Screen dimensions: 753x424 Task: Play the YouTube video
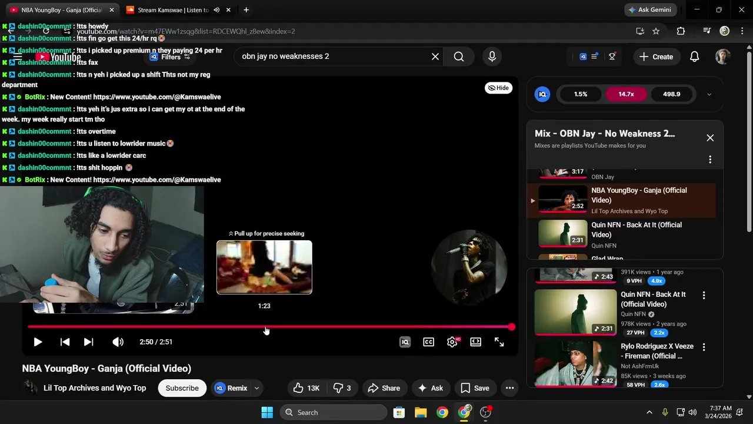click(38, 342)
